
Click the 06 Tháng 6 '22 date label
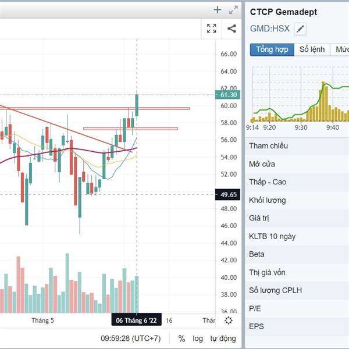136,320
